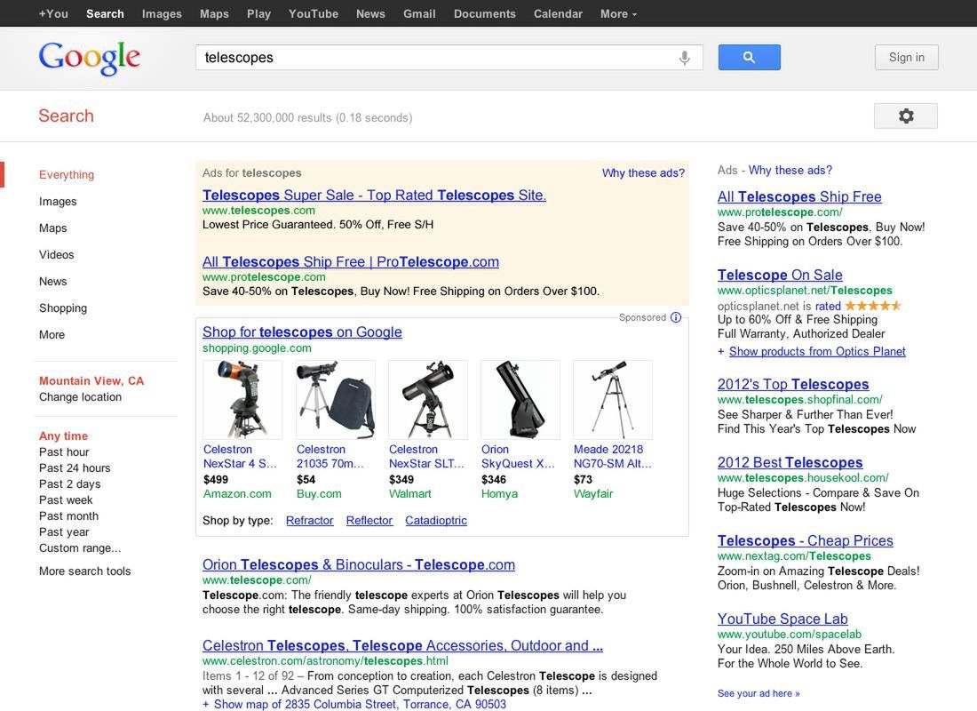Open Documents in the top bar
The image size is (977, 711).
pos(485,13)
